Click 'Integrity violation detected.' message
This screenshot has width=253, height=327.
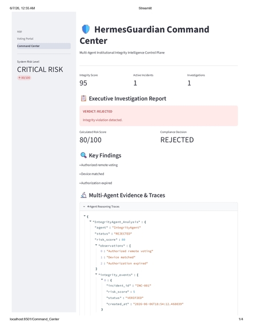click(x=102, y=120)
